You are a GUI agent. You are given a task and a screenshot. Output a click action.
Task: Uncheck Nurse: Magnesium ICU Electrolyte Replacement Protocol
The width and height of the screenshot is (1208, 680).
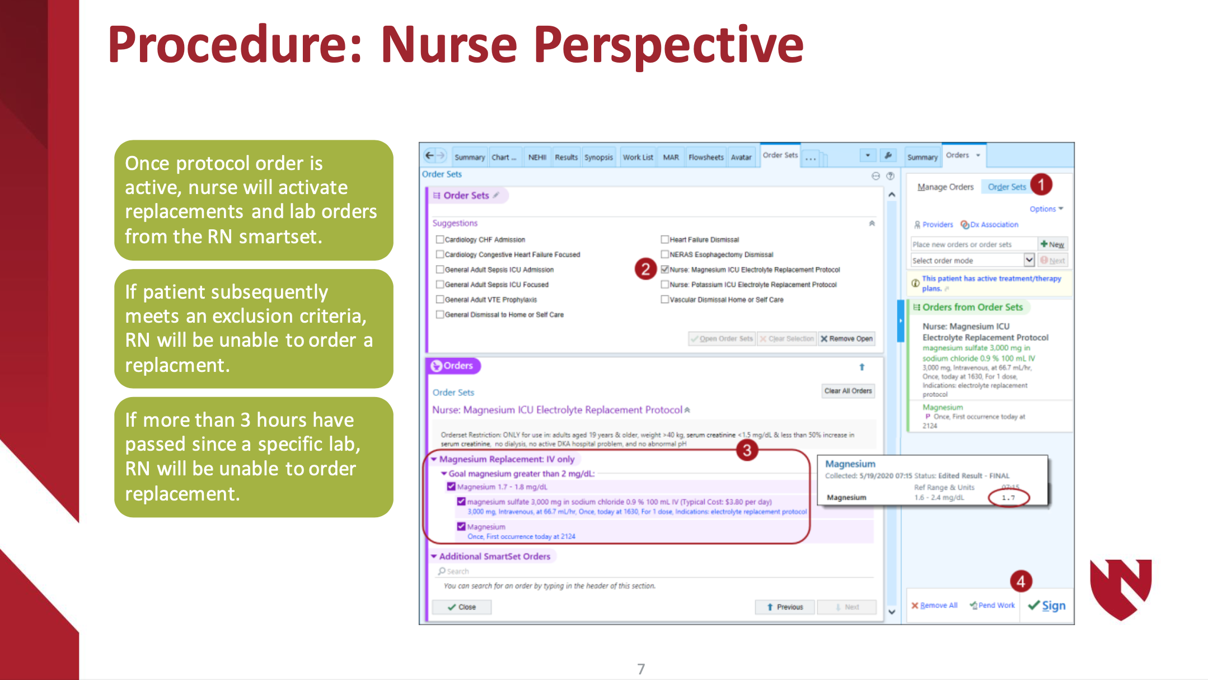[665, 270]
